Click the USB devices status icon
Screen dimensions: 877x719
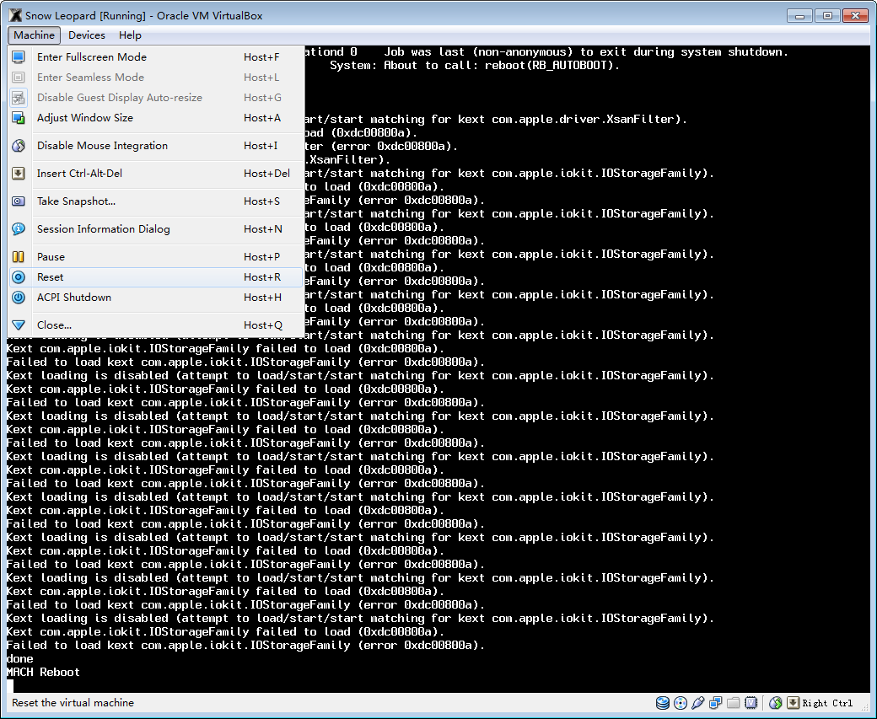697,703
